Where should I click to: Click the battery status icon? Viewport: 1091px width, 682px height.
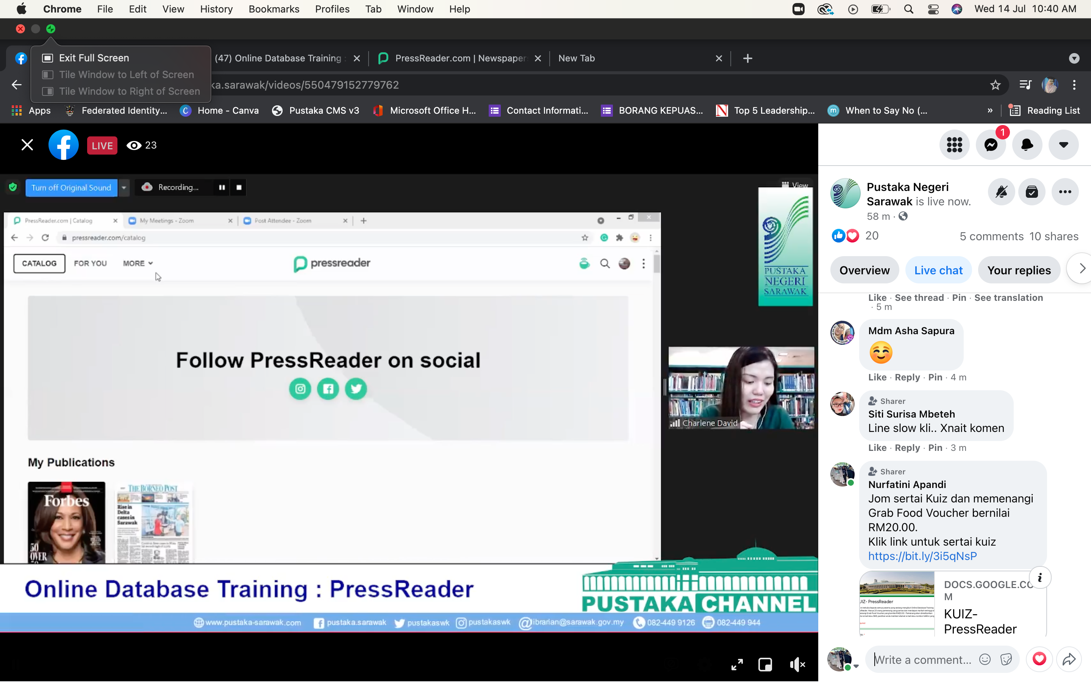pos(880,9)
